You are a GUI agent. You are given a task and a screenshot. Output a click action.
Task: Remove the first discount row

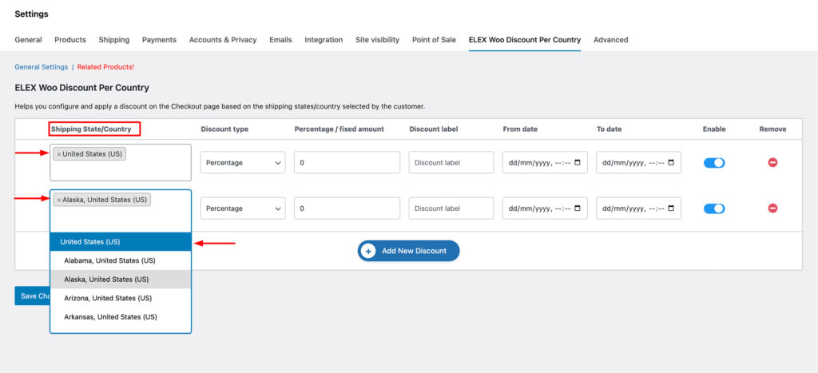coord(772,163)
